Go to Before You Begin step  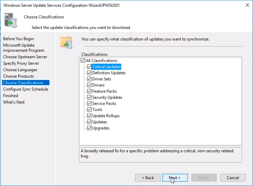18,39
